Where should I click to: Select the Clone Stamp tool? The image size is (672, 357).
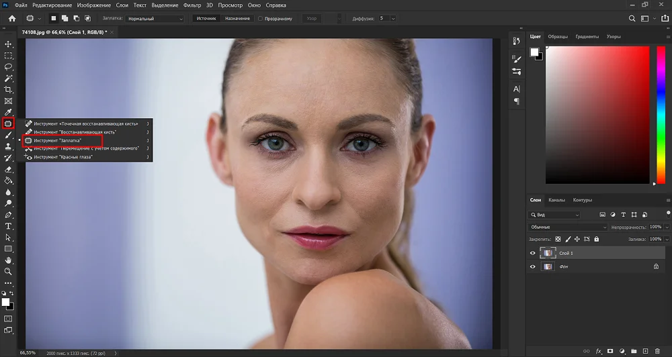(8, 146)
